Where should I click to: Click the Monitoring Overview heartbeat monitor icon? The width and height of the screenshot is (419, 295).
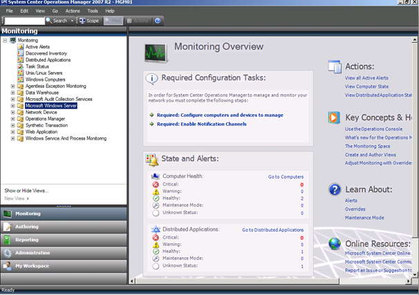tap(156, 53)
